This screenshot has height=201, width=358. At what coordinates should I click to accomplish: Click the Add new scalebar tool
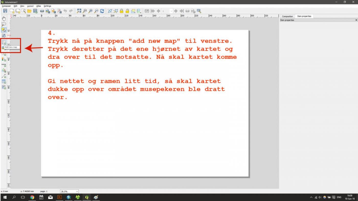(x=4, y=65)
